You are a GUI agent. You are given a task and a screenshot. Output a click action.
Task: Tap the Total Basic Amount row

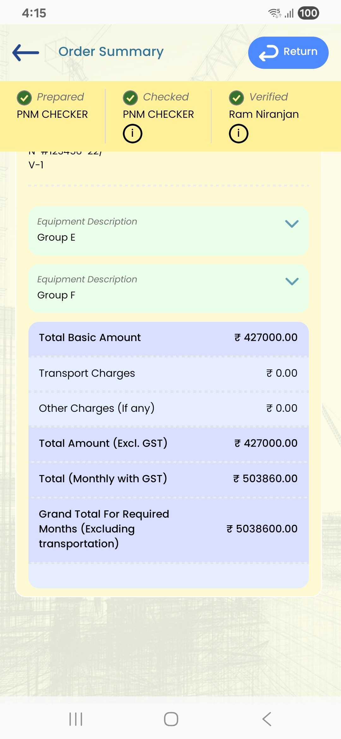tap(168, 338)
